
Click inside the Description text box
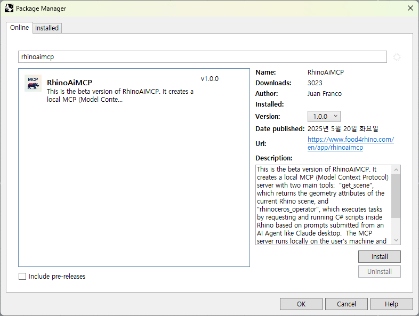[324, 205]
